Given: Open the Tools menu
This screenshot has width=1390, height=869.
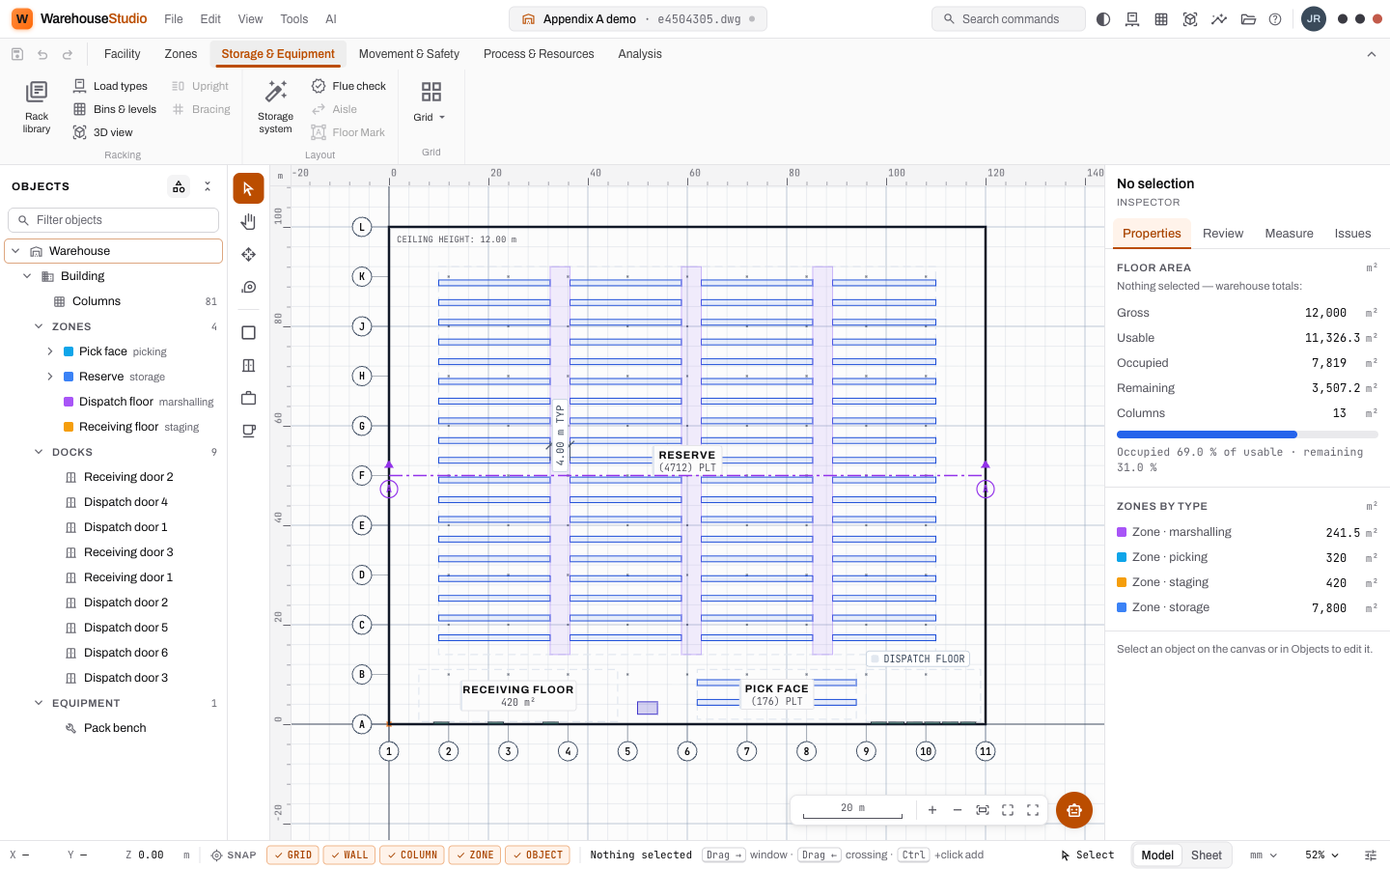Looking at the screenshot, I should [x=294, y=19].
